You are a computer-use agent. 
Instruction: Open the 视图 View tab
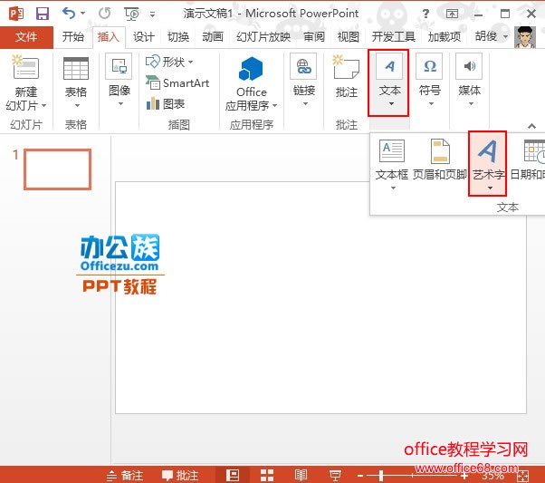click(x=349, y=36)
